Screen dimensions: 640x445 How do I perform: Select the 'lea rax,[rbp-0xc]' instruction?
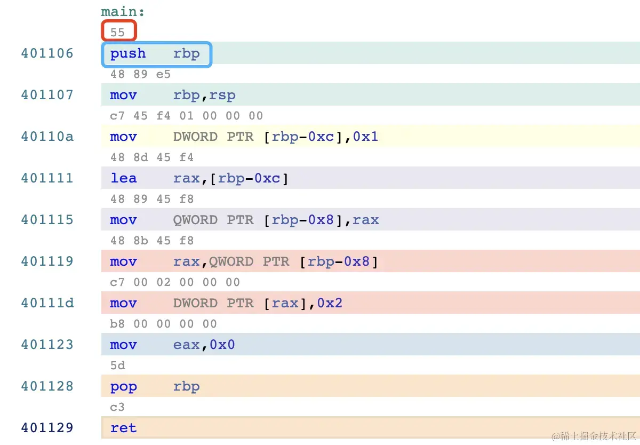pos(199,178)
